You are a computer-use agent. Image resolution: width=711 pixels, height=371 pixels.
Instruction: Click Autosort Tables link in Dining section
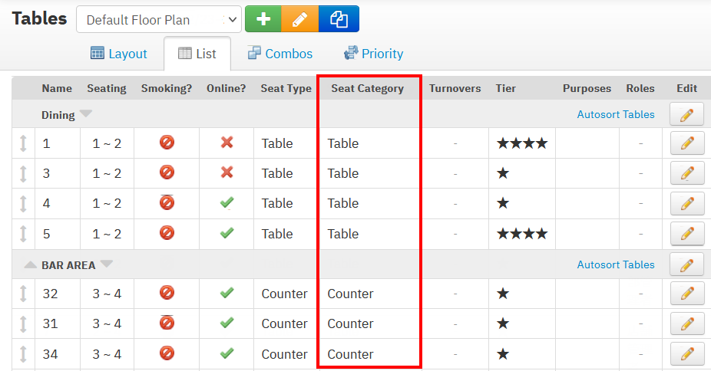616,114
